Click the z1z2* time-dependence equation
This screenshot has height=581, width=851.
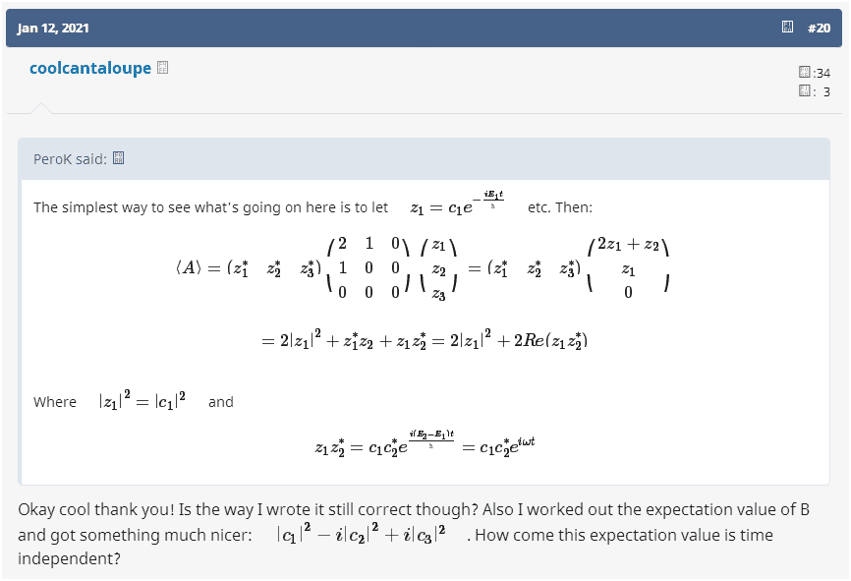425,447
